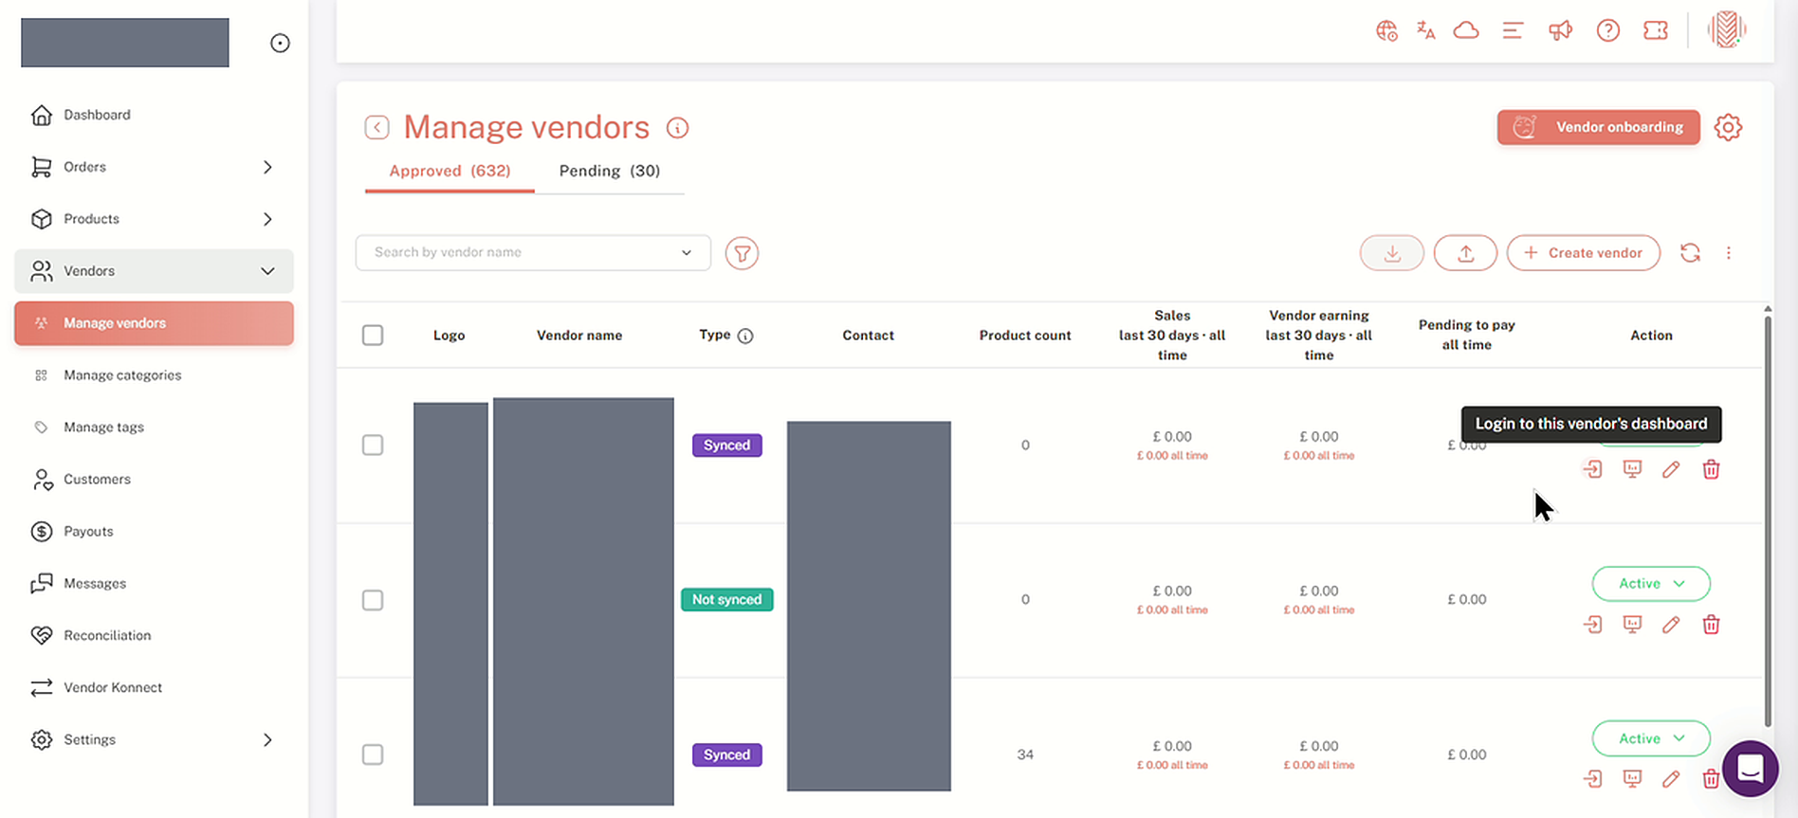
Task: Open the three-dot more options menu
Action: 1729,253
